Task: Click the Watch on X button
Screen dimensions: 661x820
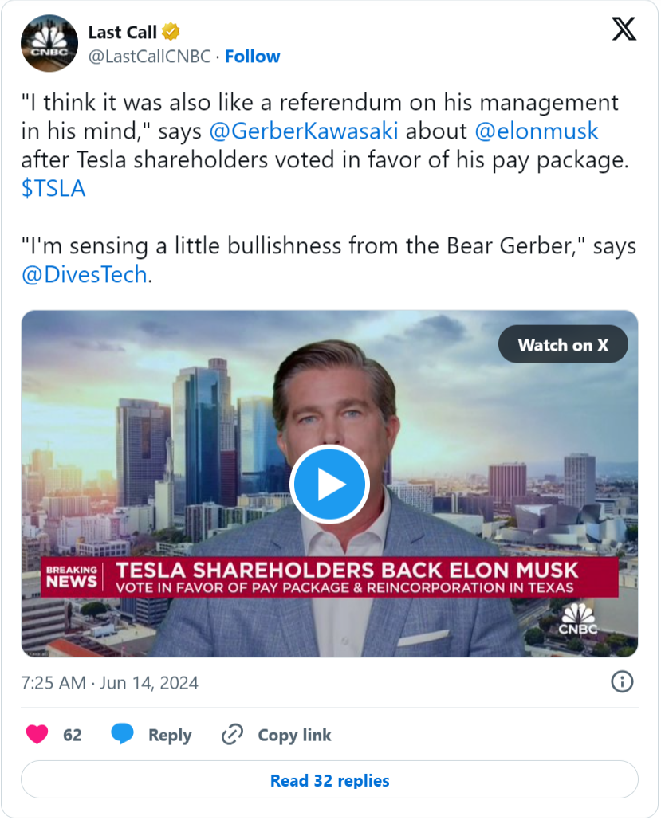Action: pyautogui.click(x=563, y=345)
